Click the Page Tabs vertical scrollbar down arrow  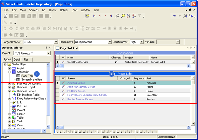(x=193, y=123)
